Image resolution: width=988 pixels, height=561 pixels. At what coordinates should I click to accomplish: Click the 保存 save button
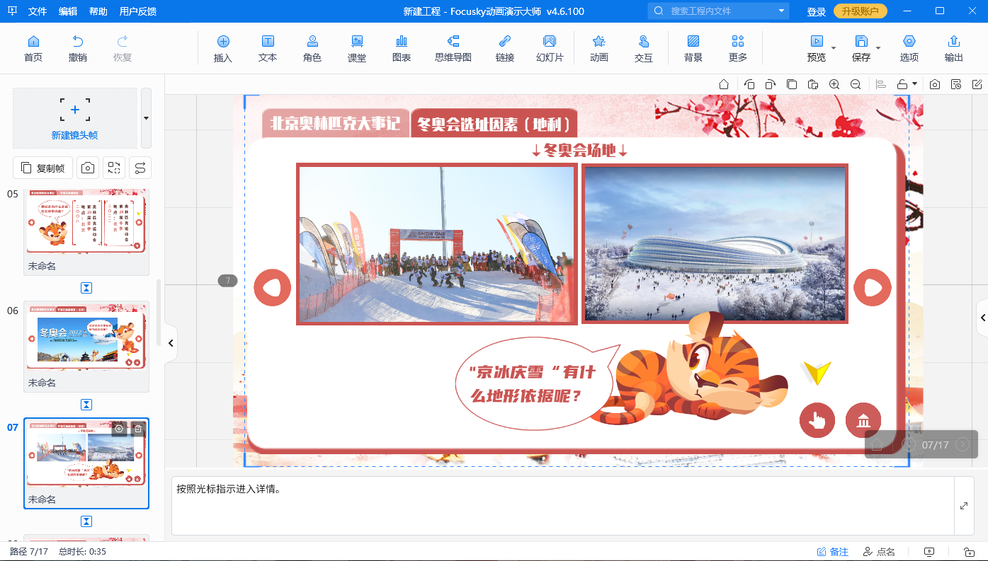click(x=861, y=49)
